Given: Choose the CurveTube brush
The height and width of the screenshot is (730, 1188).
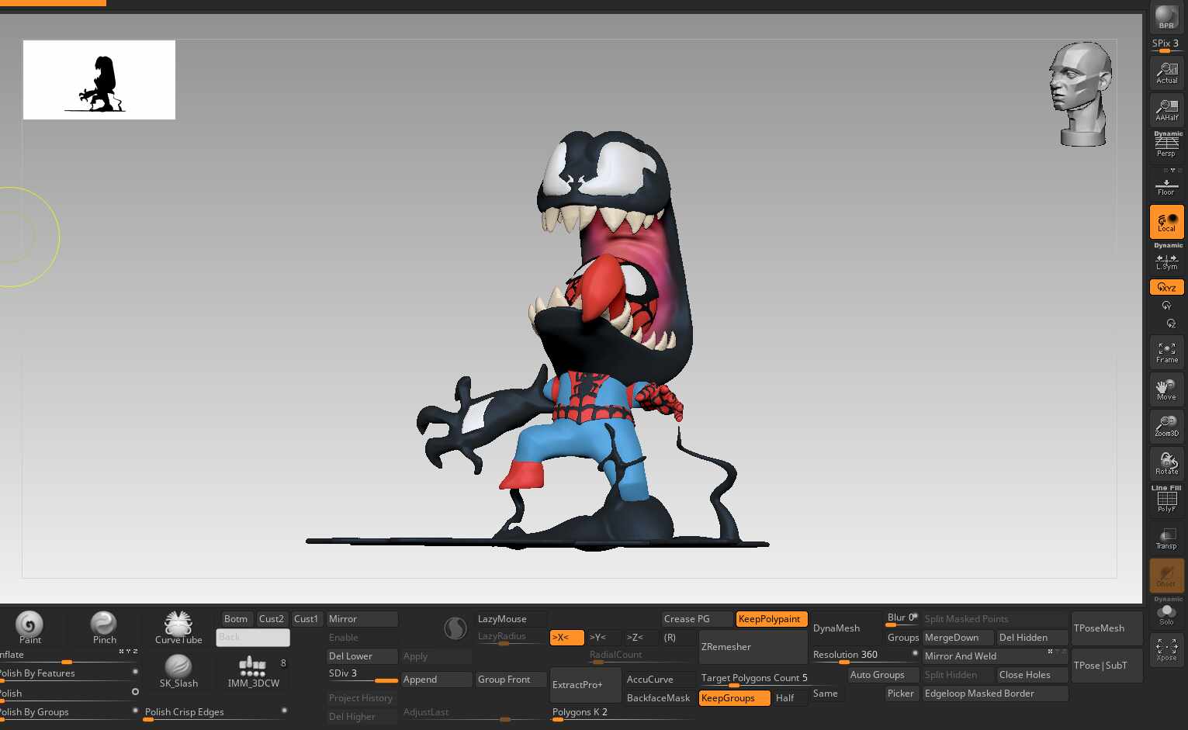Looking at the screenshot, I should (x=178, y=627).
